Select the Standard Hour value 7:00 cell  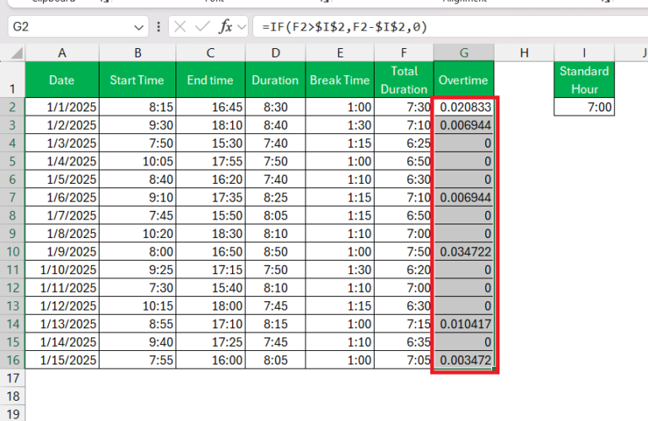coord(585,107)
